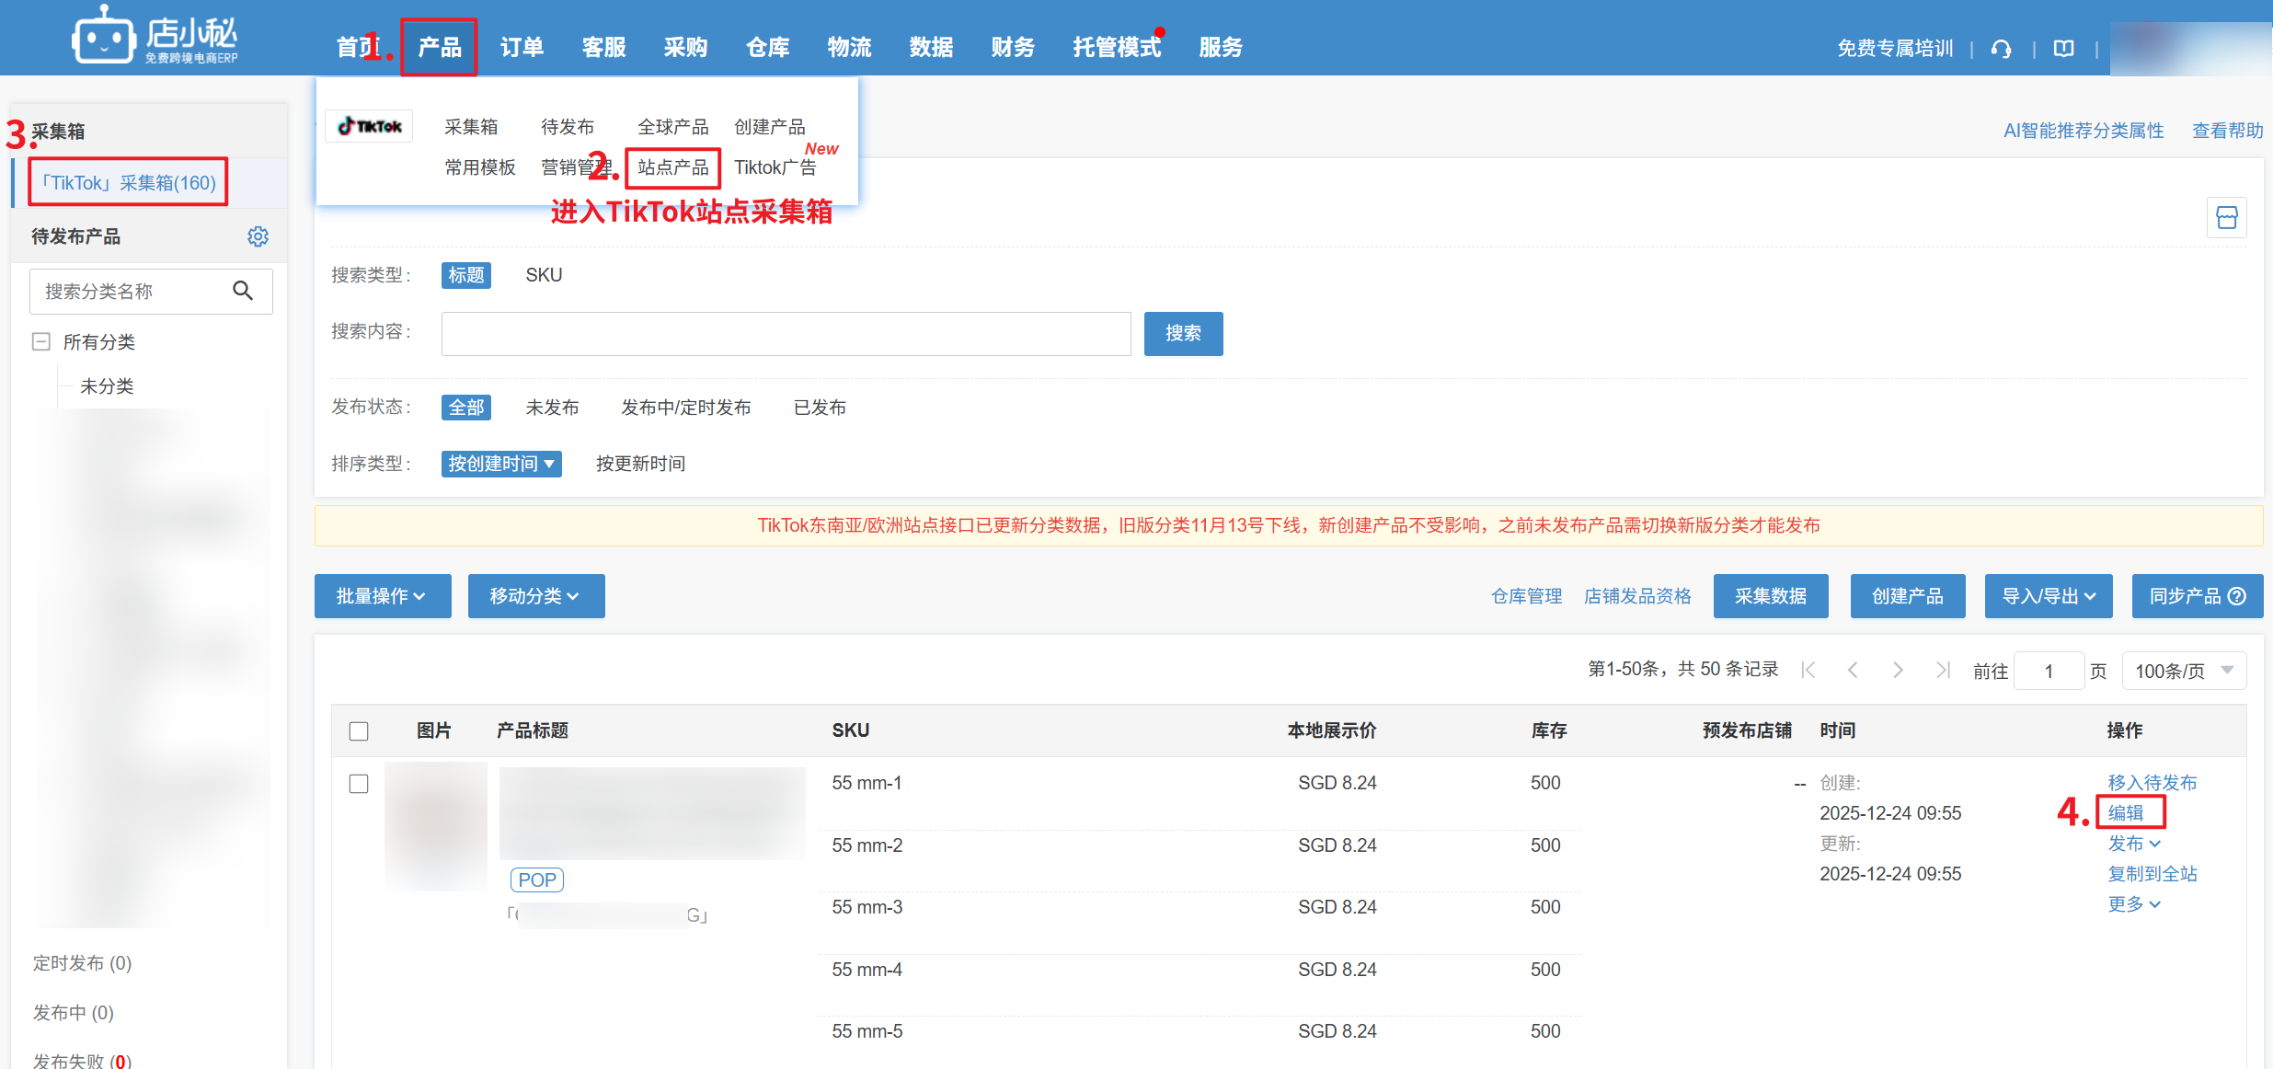Go to the next page arrow

1897,671
